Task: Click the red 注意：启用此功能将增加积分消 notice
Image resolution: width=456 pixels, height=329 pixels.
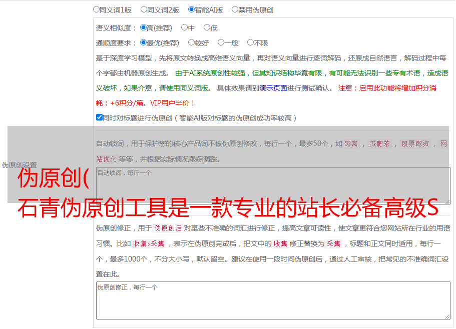Action: pos(387,88)
